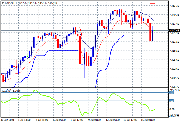Click the 4279.70 price axis label

click(x=174, y=78)
